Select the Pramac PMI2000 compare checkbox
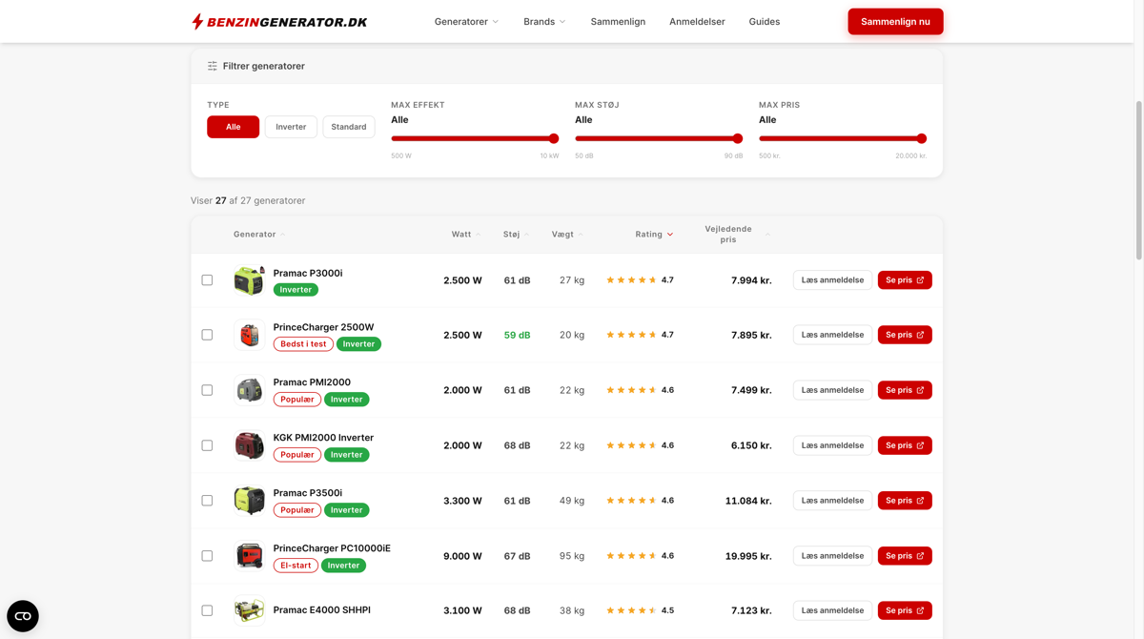The image size is (1144, 639). click(207, 390)
